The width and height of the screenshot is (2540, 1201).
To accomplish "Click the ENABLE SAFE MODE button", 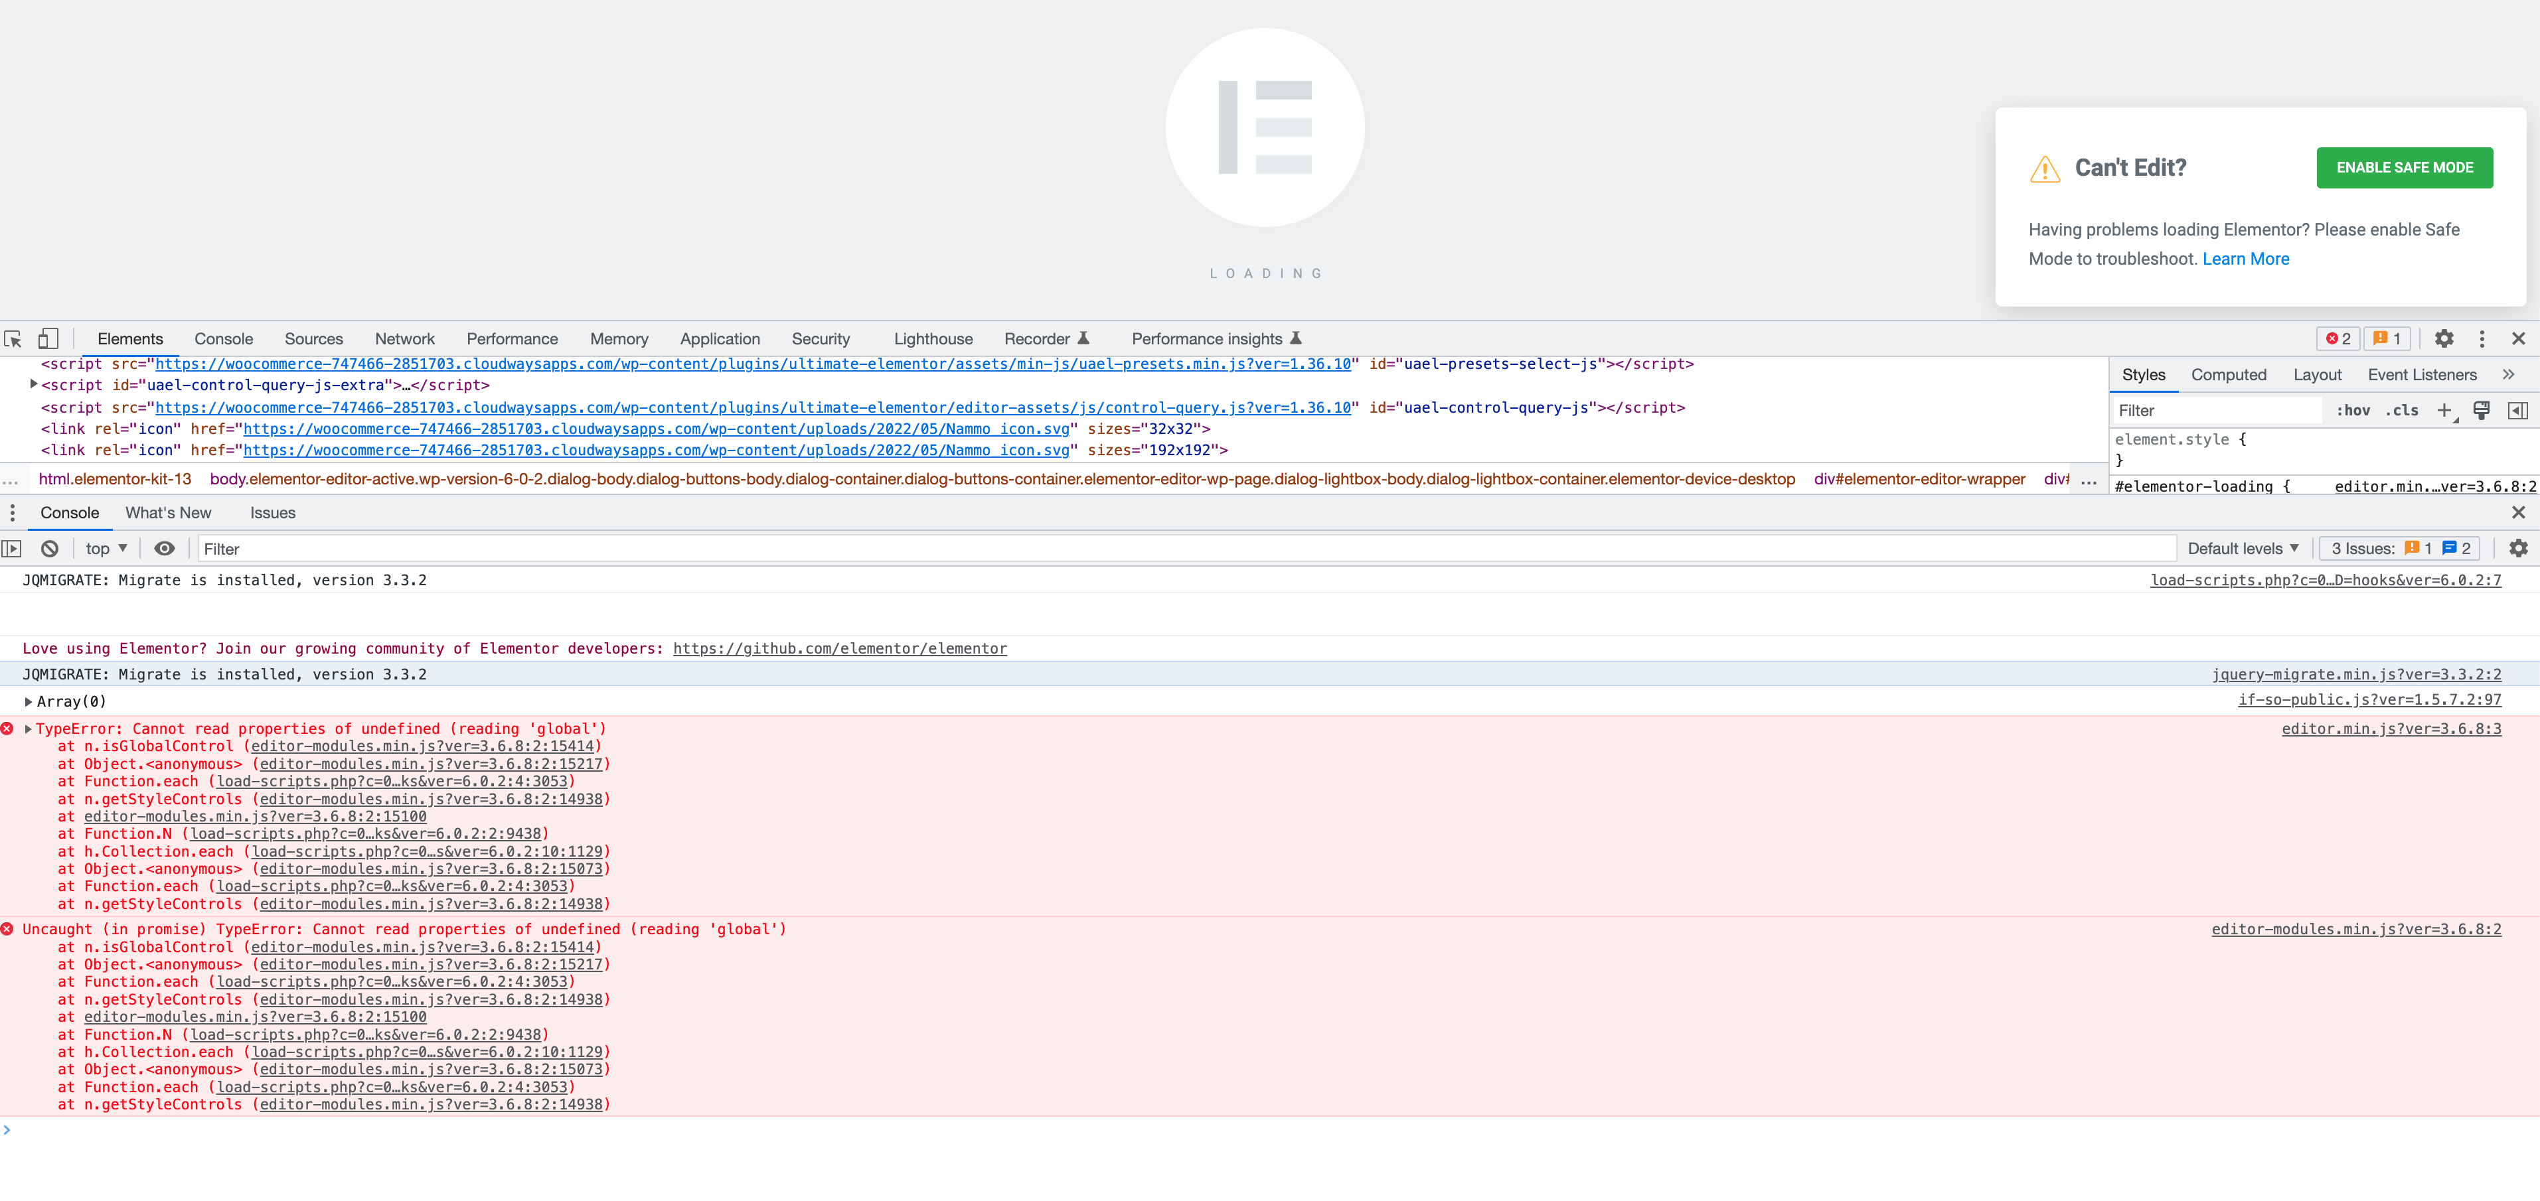I will click(2405, 167).
